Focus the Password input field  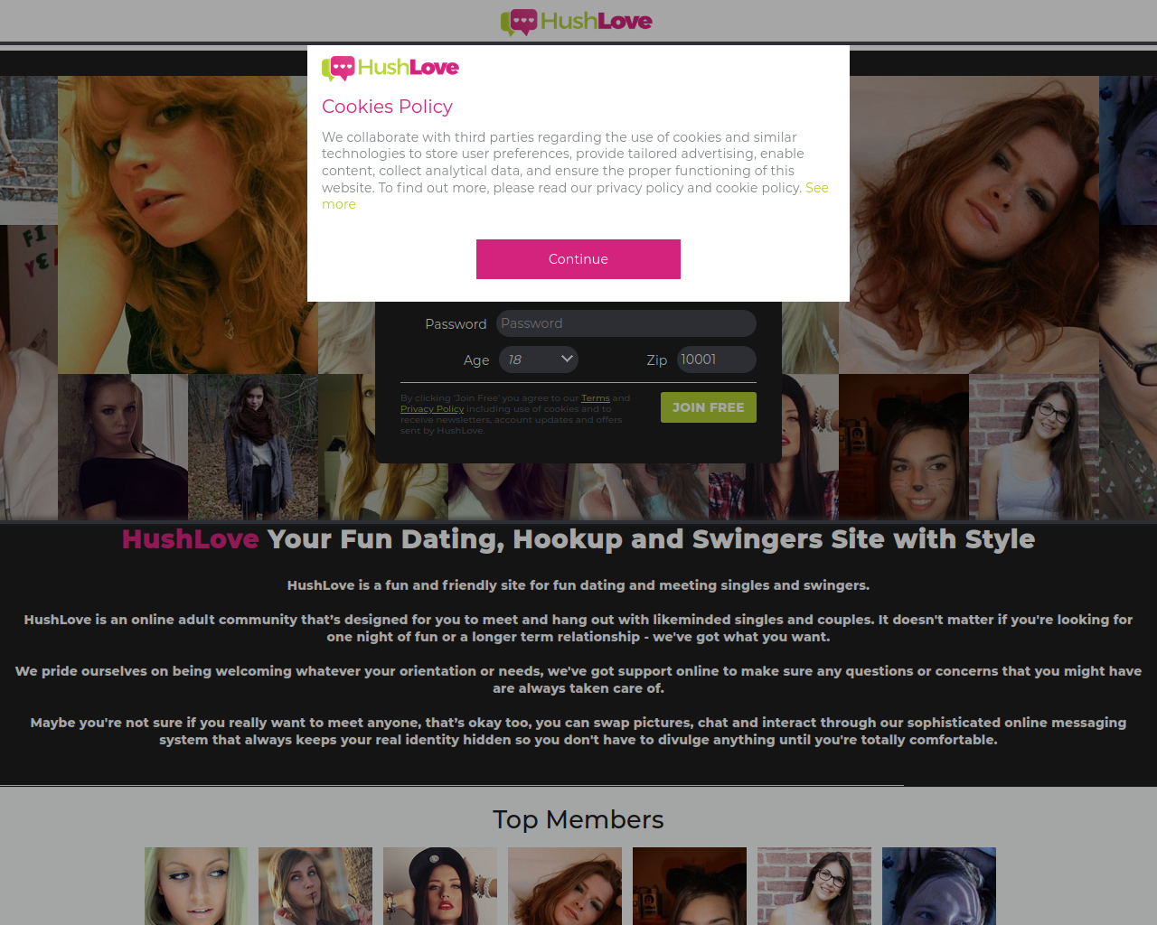point(626,323)
